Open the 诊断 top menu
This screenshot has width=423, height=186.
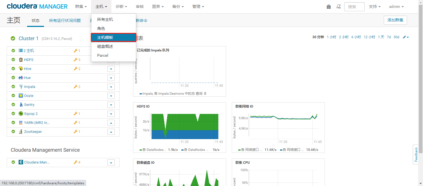pos(121,6)
